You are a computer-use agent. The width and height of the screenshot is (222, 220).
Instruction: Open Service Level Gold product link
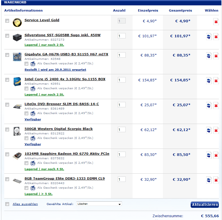pos(42,20)
